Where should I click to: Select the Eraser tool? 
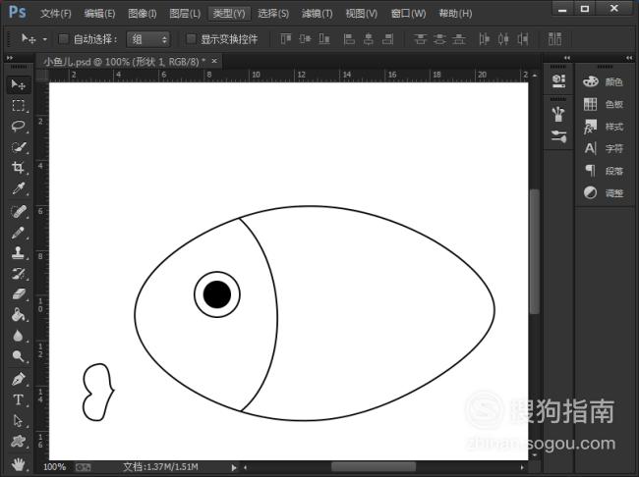click(18, 294)
